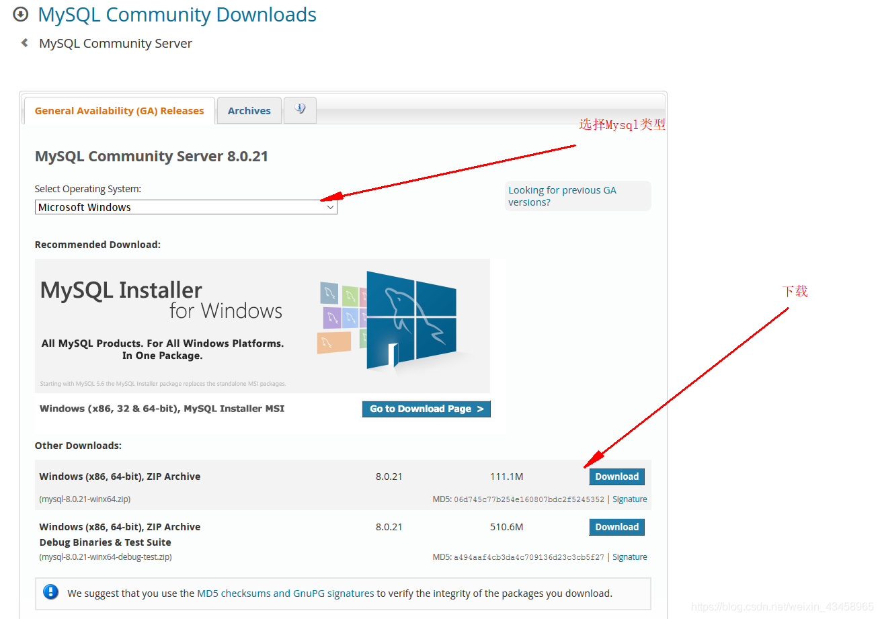Click the Recommended Download: label
The height and width of the screenshot is (619, 880).
[x=97, y=245]
